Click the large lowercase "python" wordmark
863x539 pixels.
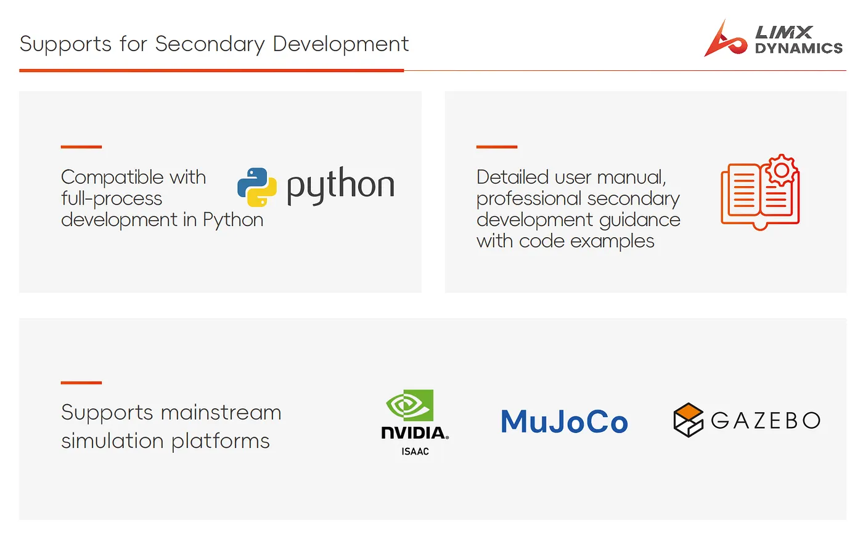[x=341, y=186]
